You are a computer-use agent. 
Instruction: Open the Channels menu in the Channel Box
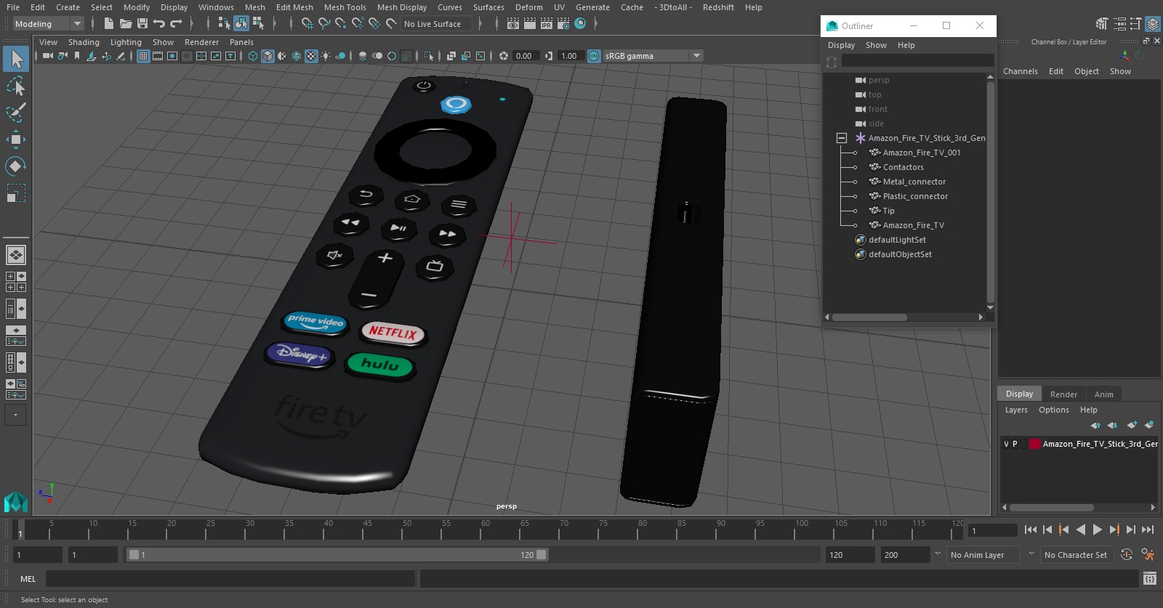pyautogui.click(x=1021, y=71)
